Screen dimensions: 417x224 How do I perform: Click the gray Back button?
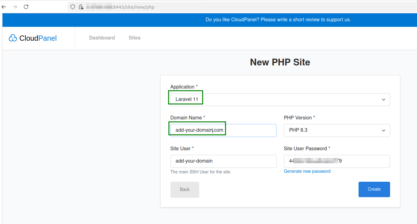tap(185, 190)
